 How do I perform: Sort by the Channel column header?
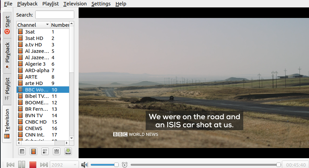click(x=33, y=25)
